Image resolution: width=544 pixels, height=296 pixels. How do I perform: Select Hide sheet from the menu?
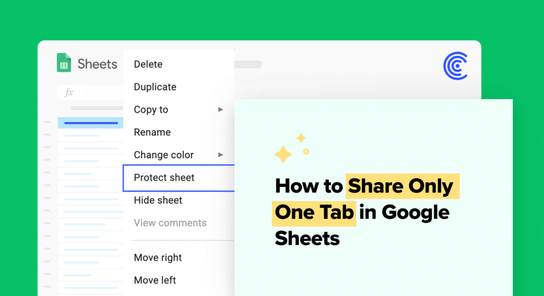tap(158, 200)
